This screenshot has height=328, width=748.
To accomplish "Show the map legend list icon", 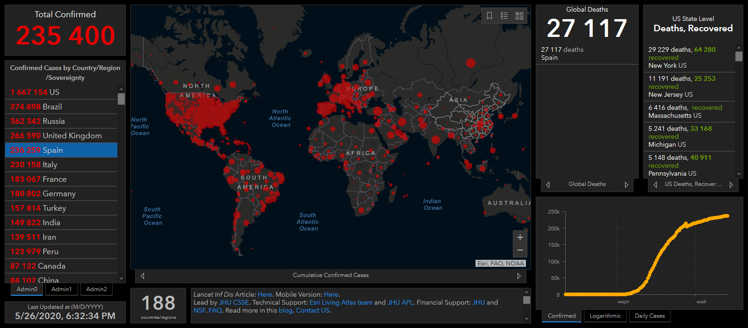I will 504,16.
